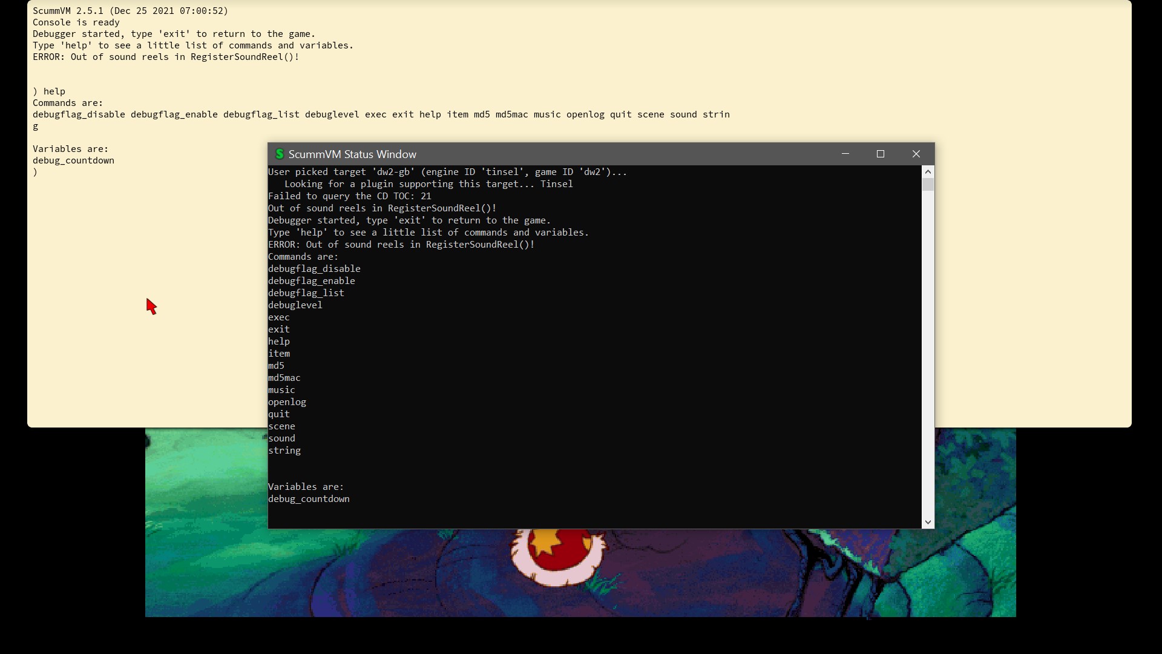This screenshot has height=654, width=1162.
Task: Click 'quit' line in Status Window
Action: [x=279, y=414]
